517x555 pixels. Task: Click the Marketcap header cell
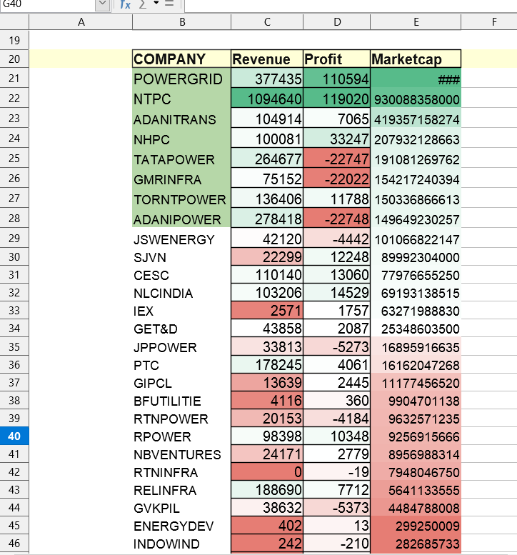tap(416, 59)
